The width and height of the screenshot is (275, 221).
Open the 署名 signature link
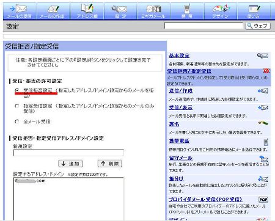(174, 124)
